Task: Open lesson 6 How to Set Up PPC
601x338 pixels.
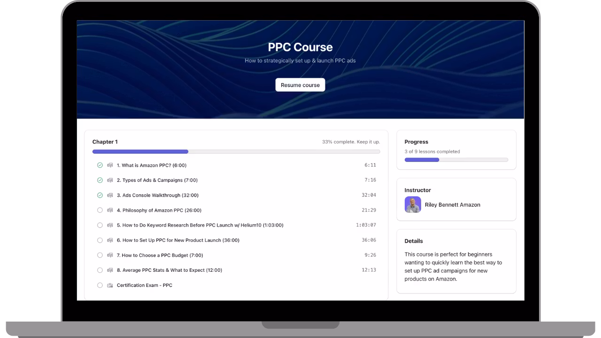Action: (x=181, y=240)
